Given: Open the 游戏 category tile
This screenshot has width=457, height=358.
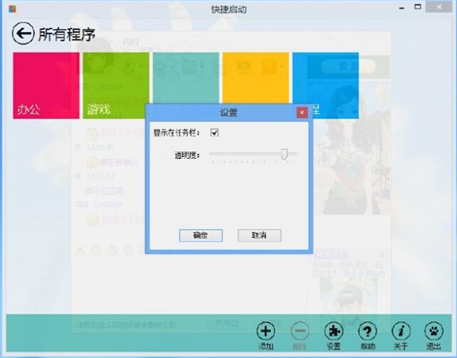Looking at the screenshot, I should [x=116, y=85].
